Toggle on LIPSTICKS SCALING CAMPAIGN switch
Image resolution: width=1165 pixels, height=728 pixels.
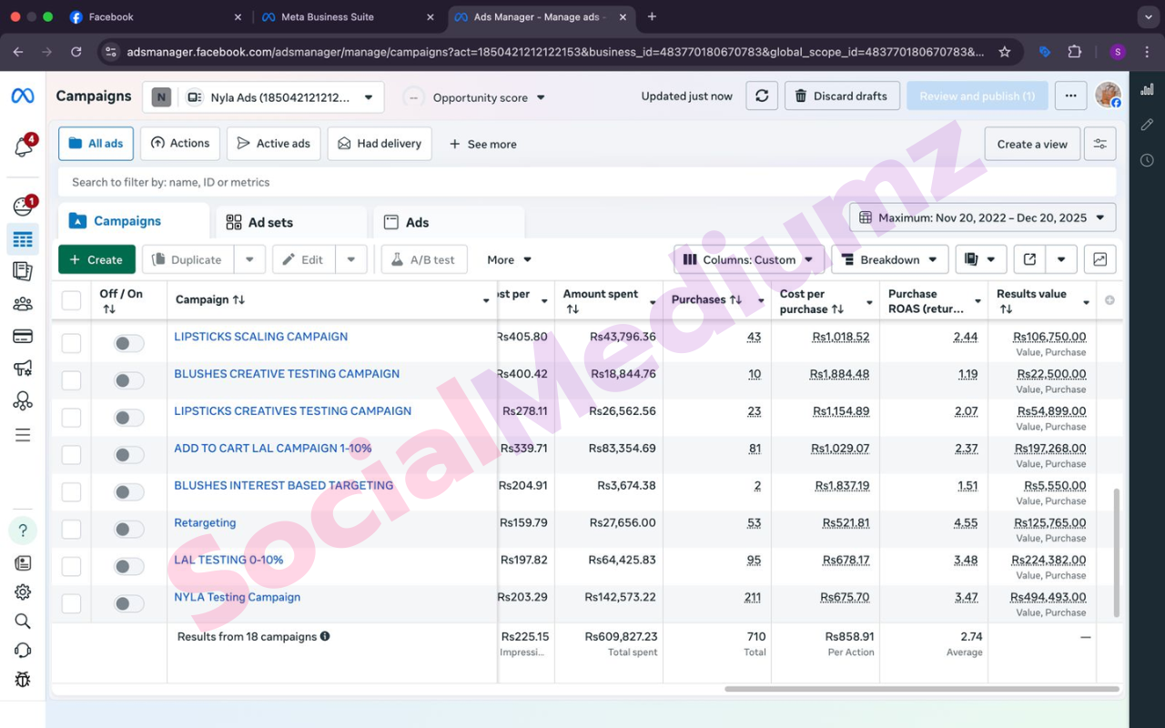coord(128,343)
